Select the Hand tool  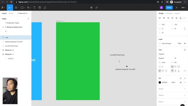pyautogui.click(x=40, y=8)
